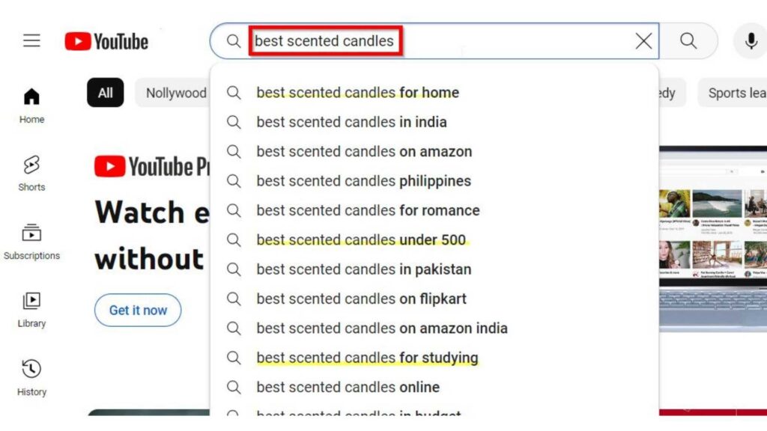Image resolution: width=767 pixels, height=431 pixels.
Task: Open the hamburger guide menu
Action: [x=31, y=41]
